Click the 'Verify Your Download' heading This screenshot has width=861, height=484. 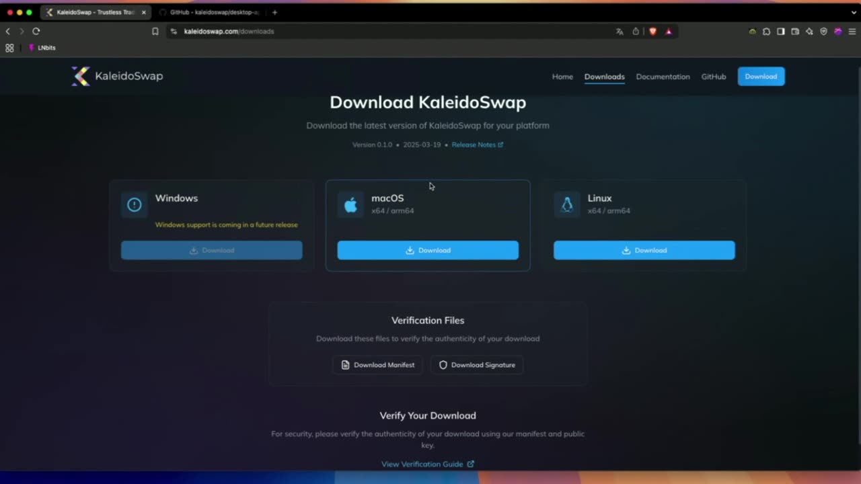[x=428, y=415]
